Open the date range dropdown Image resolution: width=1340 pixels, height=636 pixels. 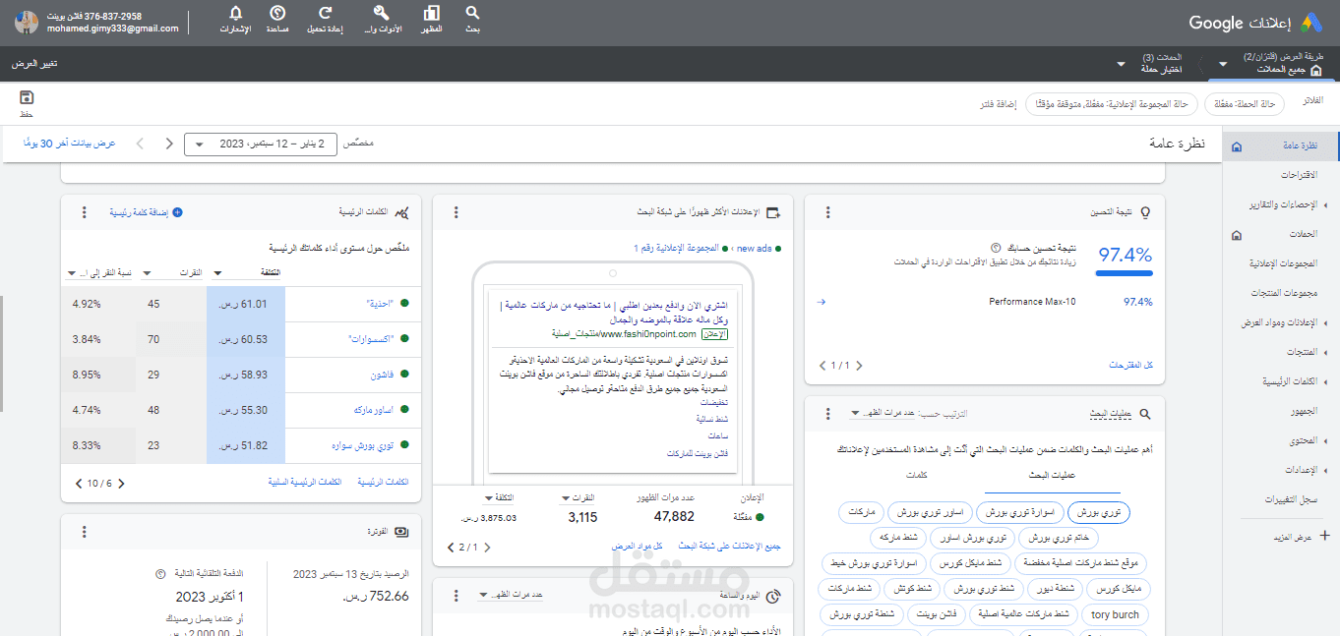(x=261, y=144)
